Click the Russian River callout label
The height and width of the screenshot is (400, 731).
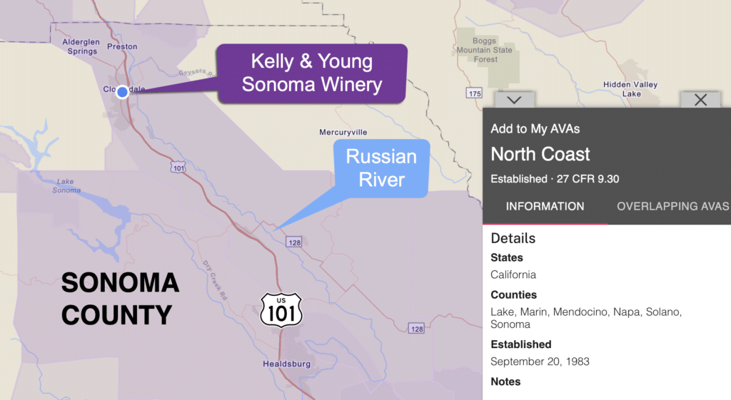tap(381, 168)
